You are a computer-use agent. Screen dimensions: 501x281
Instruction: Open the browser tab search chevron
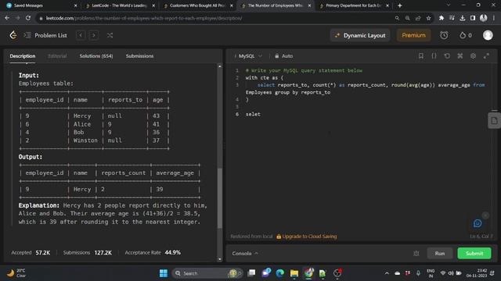coord(449,5)
